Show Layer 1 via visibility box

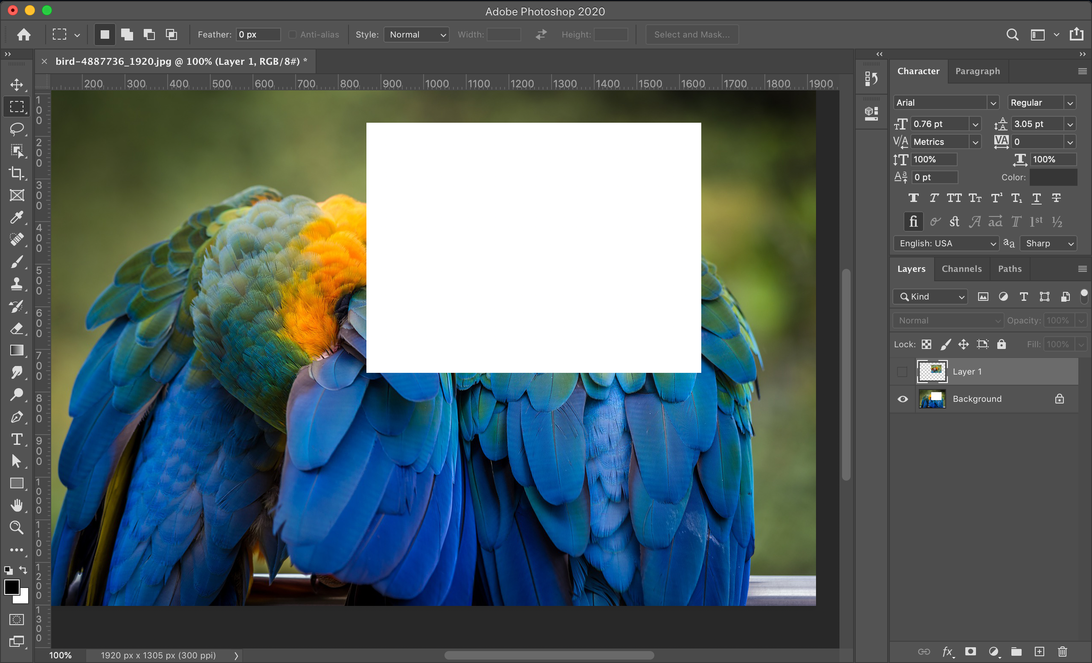tap(902, 372)
